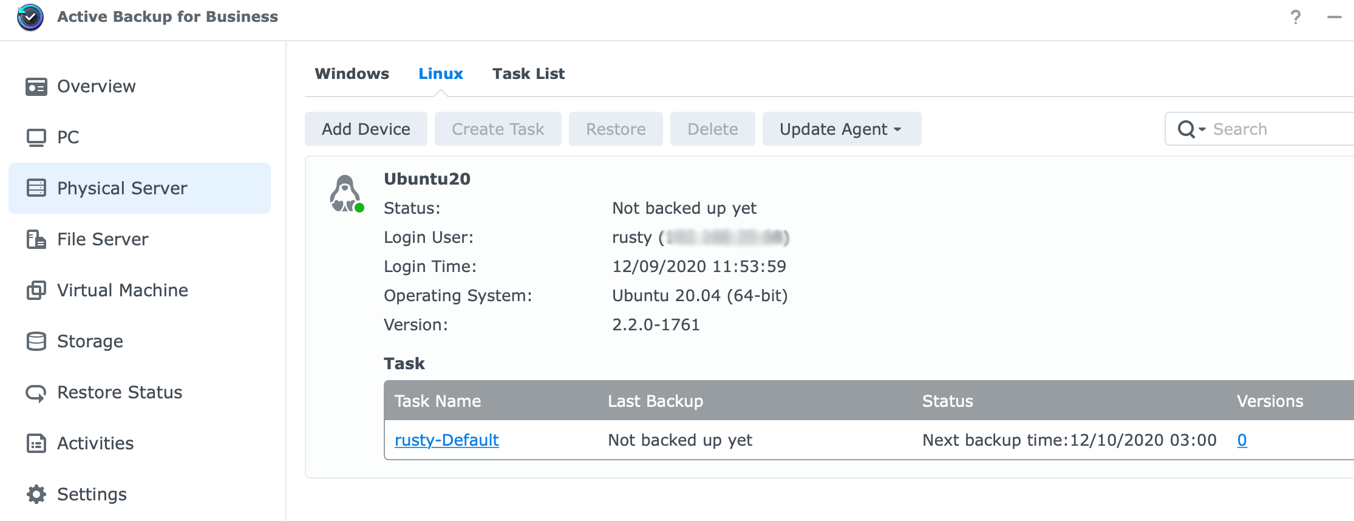The height and width of the screenshot is (521, 1354).
Task: Click the Virtual Machine icon
Action: tap(36, 290)
